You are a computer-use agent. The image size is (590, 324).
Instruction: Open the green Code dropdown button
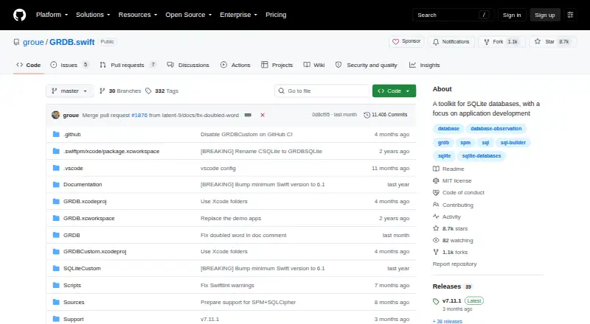point(394,91)
